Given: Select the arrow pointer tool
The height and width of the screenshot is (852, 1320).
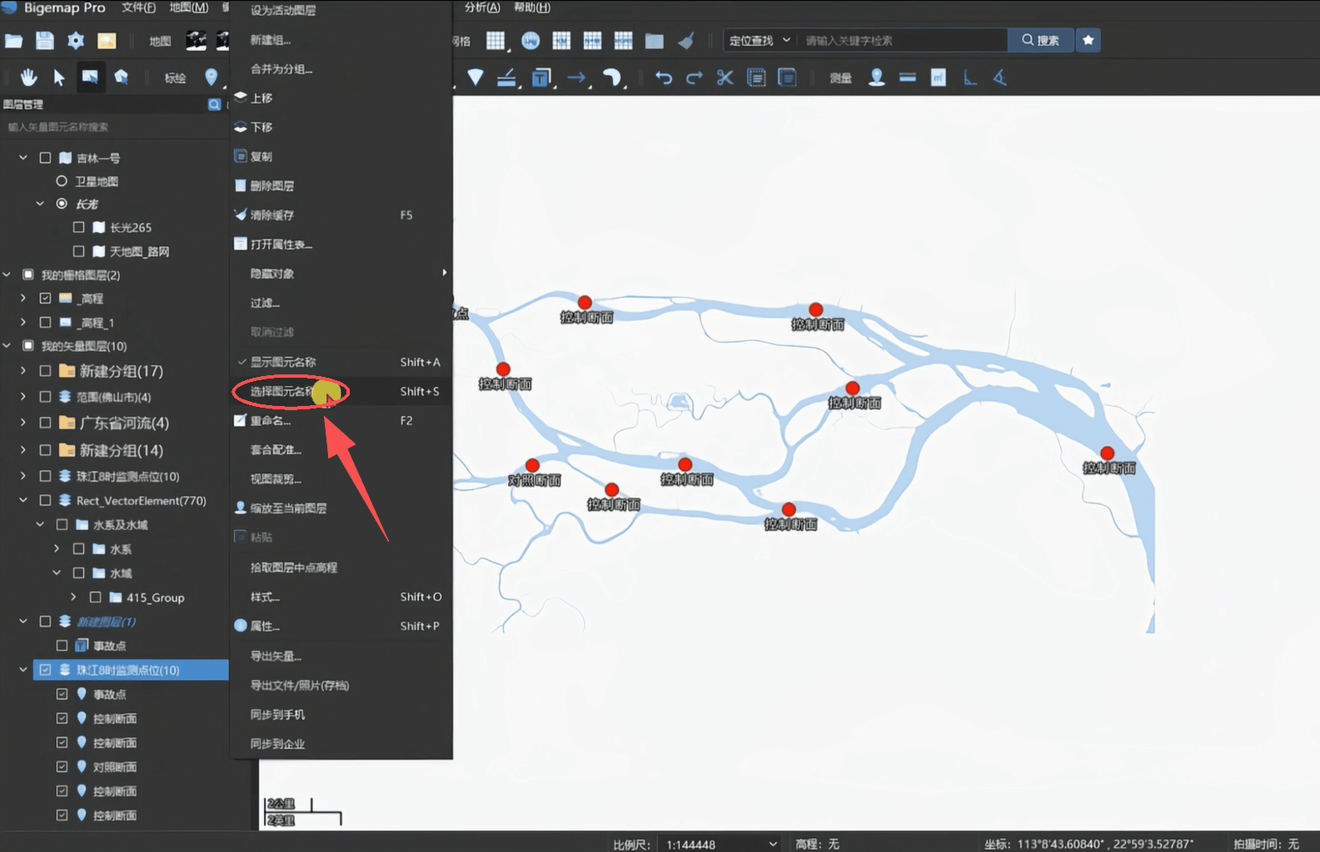Looking at the screenshot, I should (x=59, y=77).
